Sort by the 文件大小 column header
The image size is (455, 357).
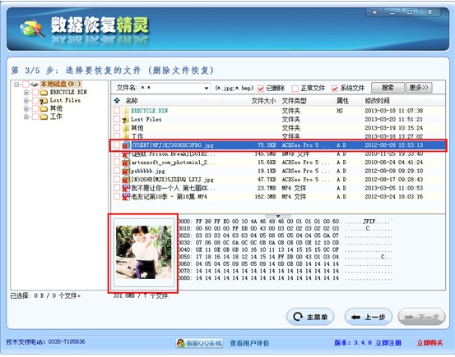[x=263, y=100]
